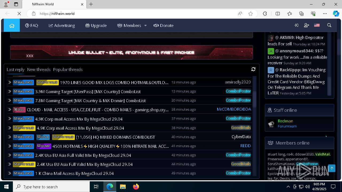Open the Advertising menu item
This screenshot has width=342, height=192.
point(62,25)
